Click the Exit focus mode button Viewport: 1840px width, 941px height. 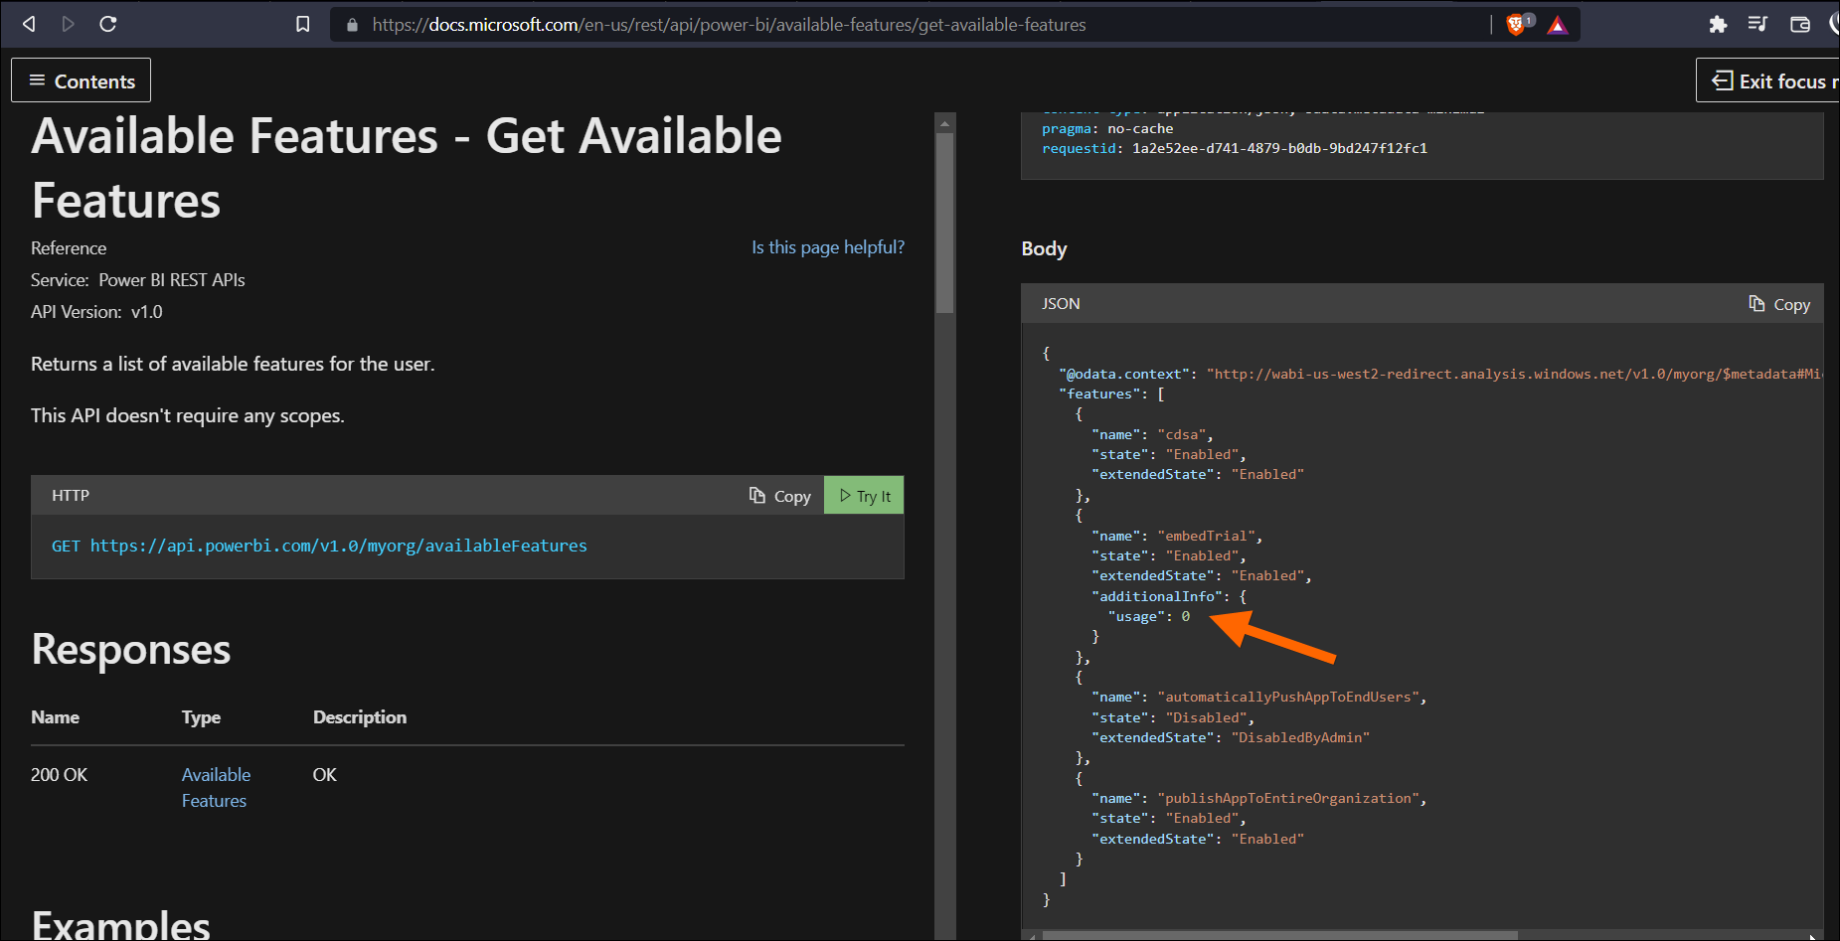click(x=1767, y=80)
